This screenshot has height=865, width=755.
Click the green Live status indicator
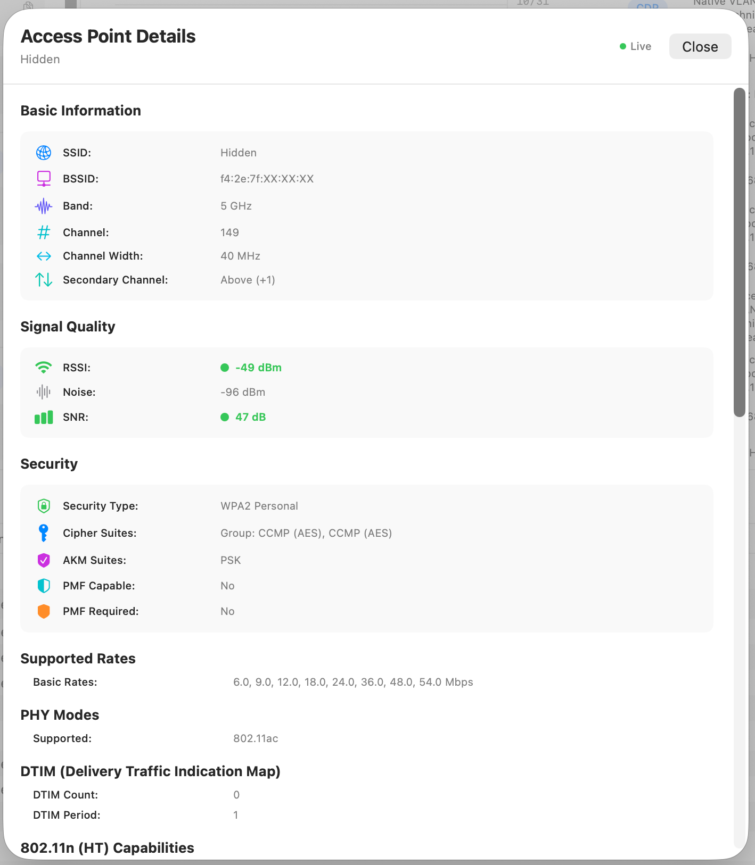(636, 47)
